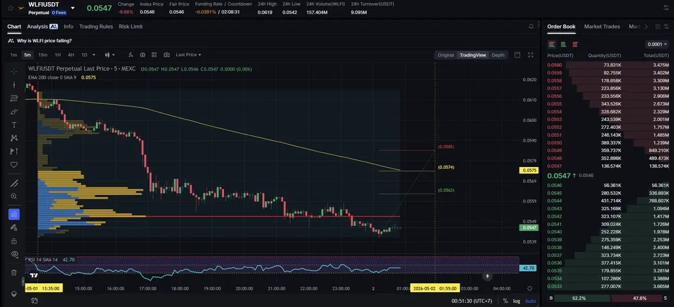Select the 1H timeframe
Viewport: 674px width, 307px height.
[57, 55]
